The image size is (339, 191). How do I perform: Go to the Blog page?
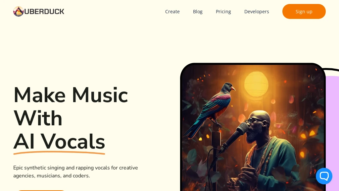(x=198, y=12)
